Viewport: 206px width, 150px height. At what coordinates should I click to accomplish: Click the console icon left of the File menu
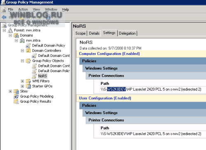point(3,9)
